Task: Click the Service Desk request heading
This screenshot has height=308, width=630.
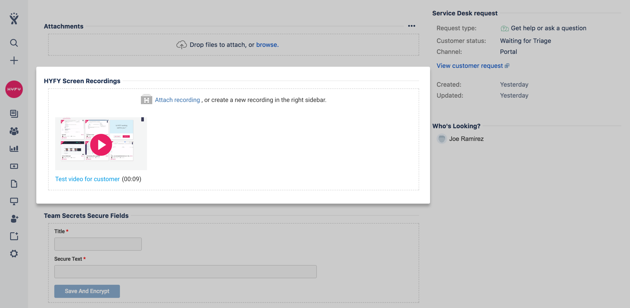Action: click(465, 13)
